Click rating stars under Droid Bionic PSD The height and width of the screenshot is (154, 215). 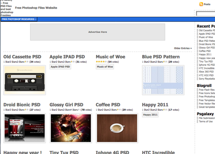pyautogui.click(x=26, y=110)
